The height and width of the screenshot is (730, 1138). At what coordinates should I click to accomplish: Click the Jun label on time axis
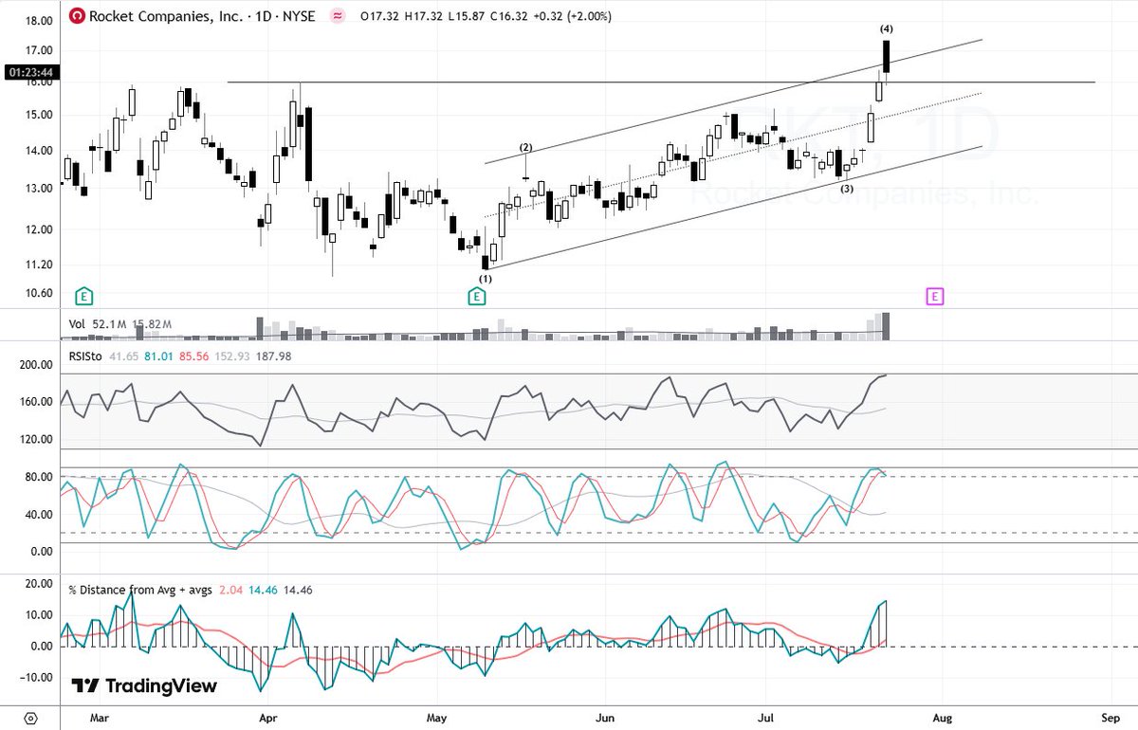point(605,718)
